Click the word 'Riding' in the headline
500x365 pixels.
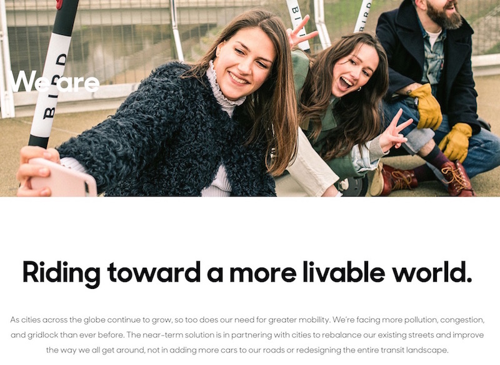[61, 274]
